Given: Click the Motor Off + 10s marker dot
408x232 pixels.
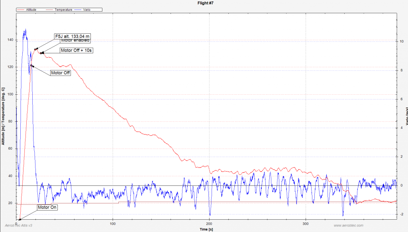Looking at the screenshot, I should [x=41, y=53].
